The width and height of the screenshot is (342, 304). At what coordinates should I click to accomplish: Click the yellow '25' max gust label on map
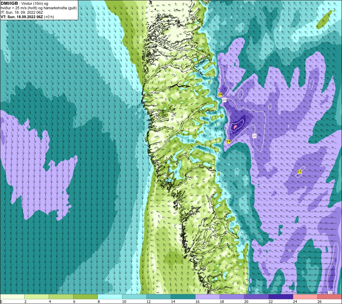(x=300, y=172)
